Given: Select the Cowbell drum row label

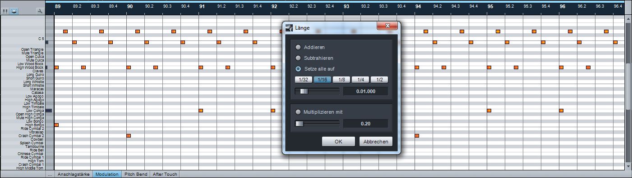Looking at the screenshot, I should (37, 139).
